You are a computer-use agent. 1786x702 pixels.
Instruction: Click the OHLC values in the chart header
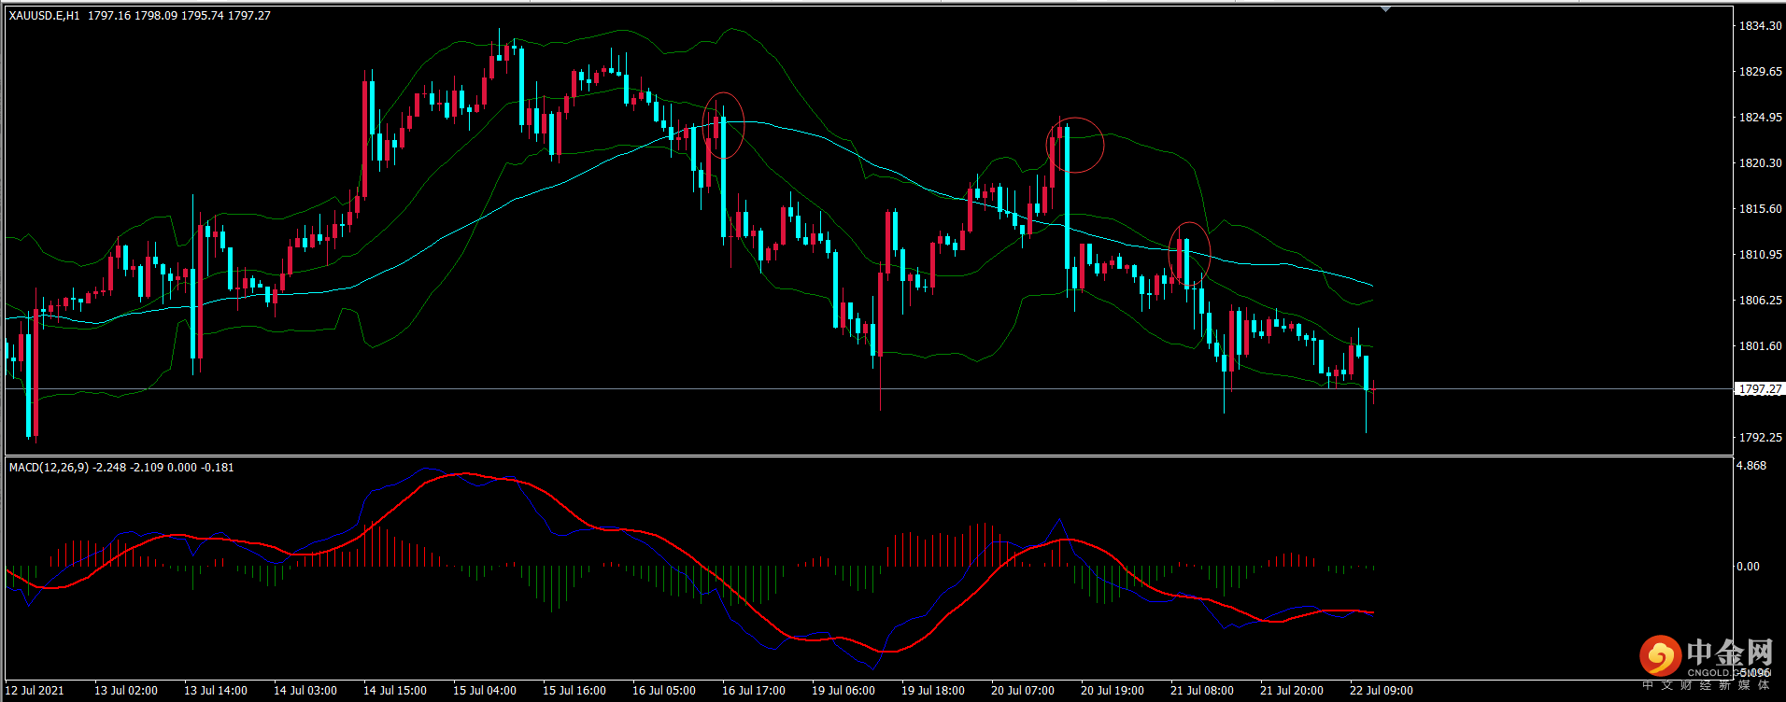[178, 16]
